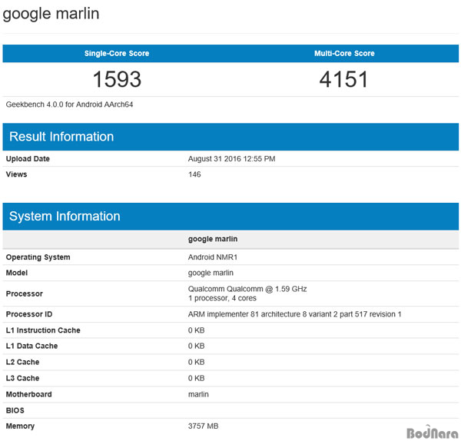This screenshot has width=461, height=441.
Task: Click the Processor label
Action: pyautogui.click(x=25, y=293)
